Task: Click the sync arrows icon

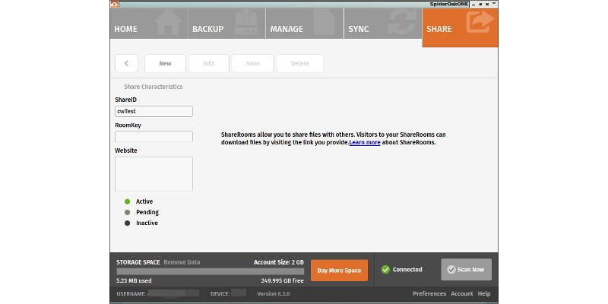Action: tap(402, 23)
